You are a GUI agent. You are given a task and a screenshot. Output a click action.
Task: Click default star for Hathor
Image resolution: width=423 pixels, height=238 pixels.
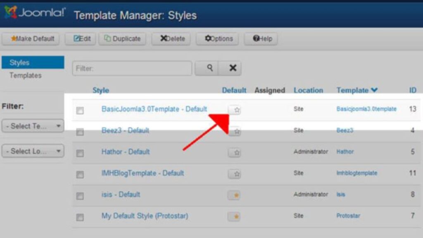235,152
